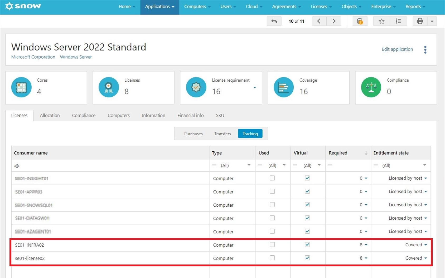The image size is (445, 278).
Task: Switch to the Compliance tab
Action: point(84,115)
